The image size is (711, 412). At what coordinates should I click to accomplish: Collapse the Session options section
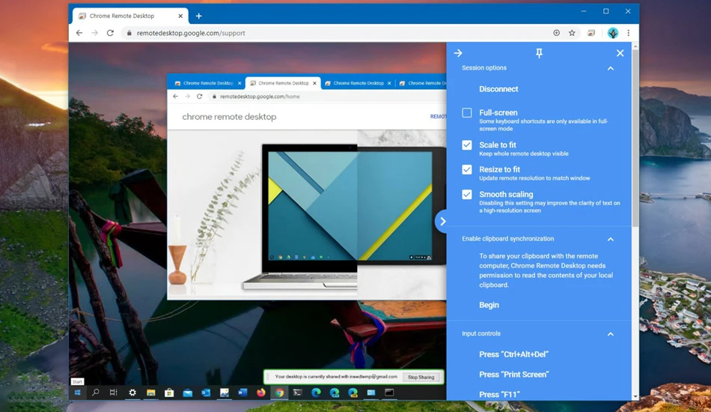(610, 68)
